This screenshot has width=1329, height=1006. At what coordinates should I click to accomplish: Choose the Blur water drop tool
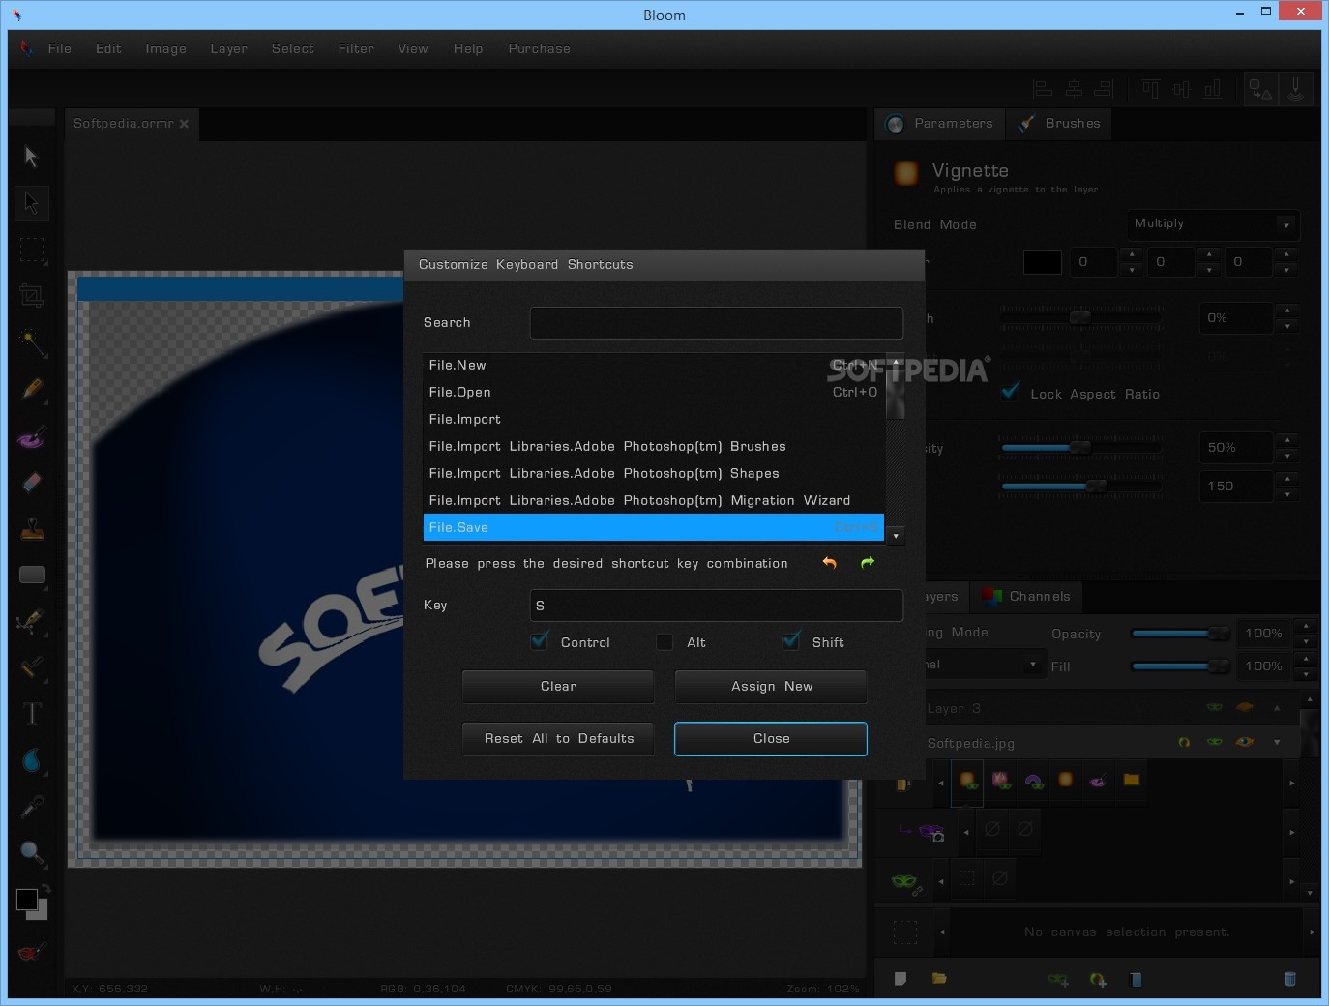coord(32,760)
